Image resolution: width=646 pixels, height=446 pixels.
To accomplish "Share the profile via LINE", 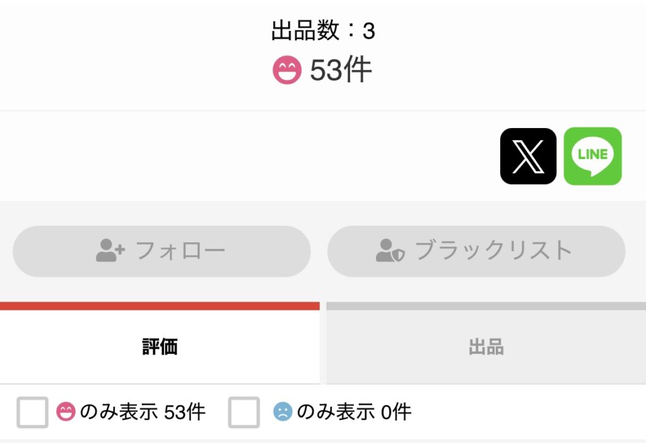I will (592, 156).
